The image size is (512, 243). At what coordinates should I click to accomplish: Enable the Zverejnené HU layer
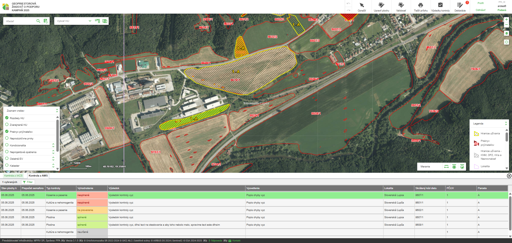coord(7,125)
